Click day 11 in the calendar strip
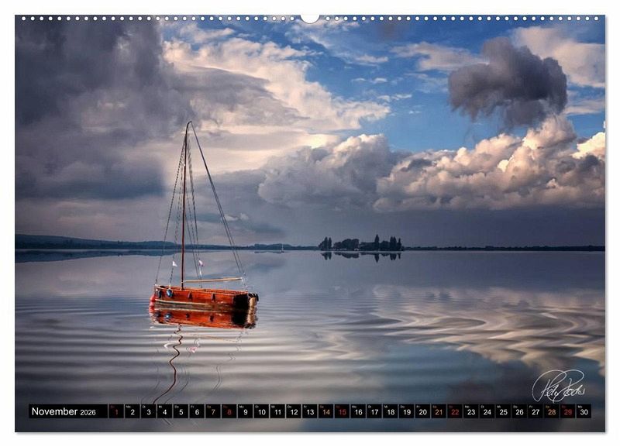Viewport: 620px width, 447px height. [277, 411]
